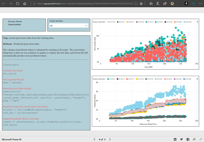204x142 pixels.
Task: Select OUT019 in top chart legend
Action: click(149, 22)
